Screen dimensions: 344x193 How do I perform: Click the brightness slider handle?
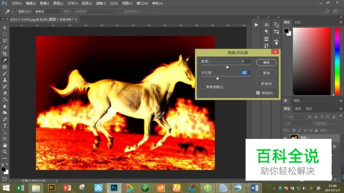tap(227, 67)
